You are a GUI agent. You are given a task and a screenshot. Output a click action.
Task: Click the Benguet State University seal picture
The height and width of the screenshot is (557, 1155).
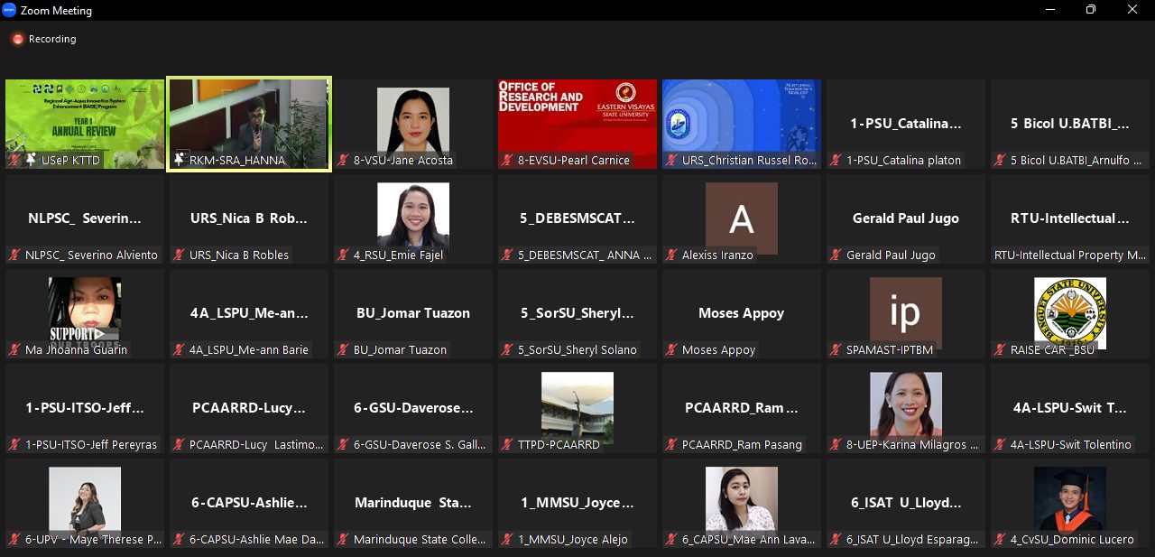coord(1070,312)
